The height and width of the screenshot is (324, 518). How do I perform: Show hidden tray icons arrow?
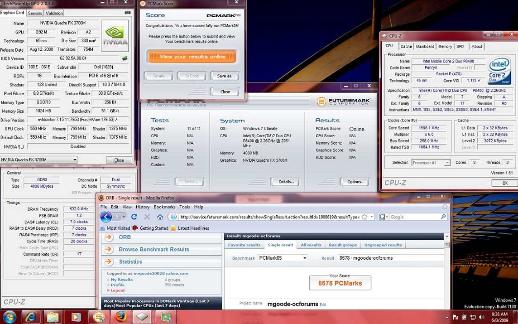447,317
